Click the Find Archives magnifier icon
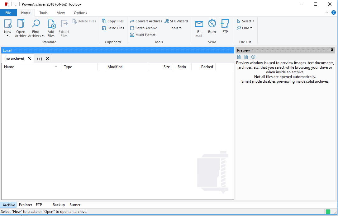Image resolution: width=338 pixels, height=216 pixels. (36, 23)
